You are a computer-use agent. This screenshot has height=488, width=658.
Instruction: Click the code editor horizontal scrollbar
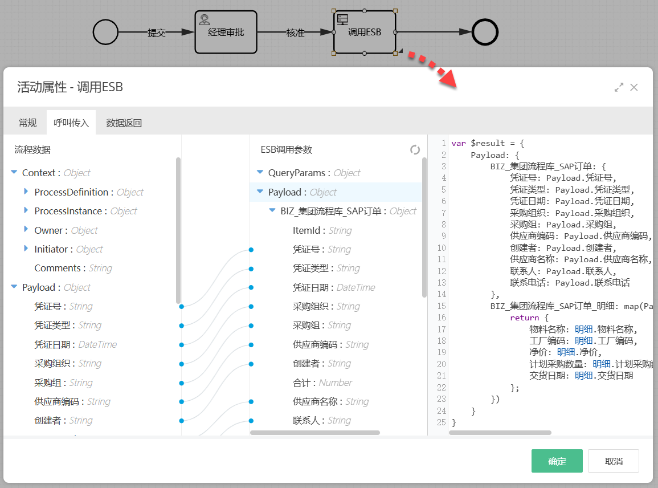click(500, 433)
